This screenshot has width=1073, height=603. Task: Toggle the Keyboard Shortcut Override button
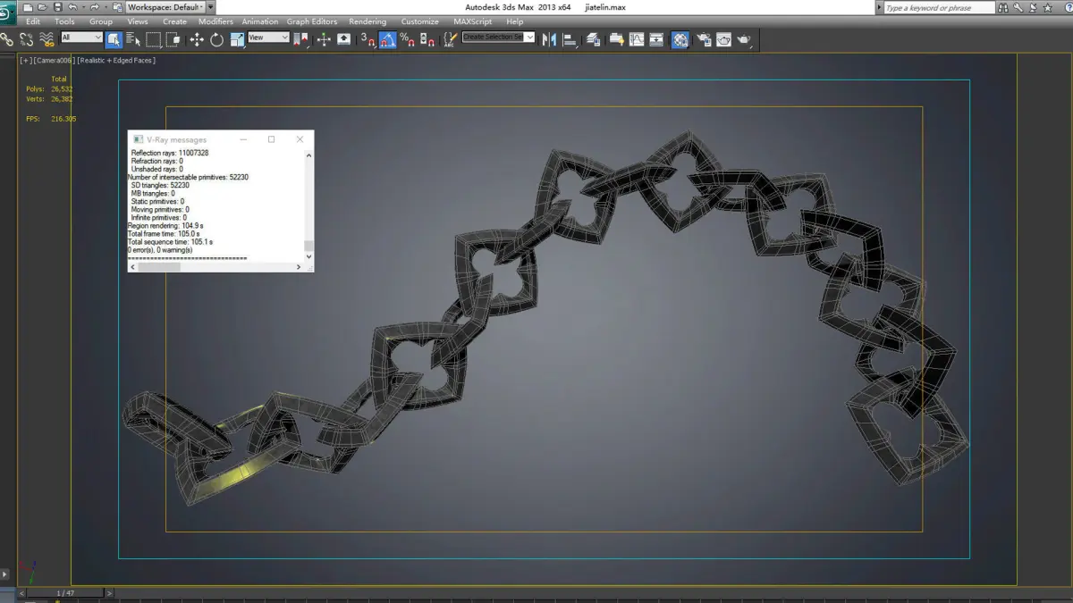(343, 39)
